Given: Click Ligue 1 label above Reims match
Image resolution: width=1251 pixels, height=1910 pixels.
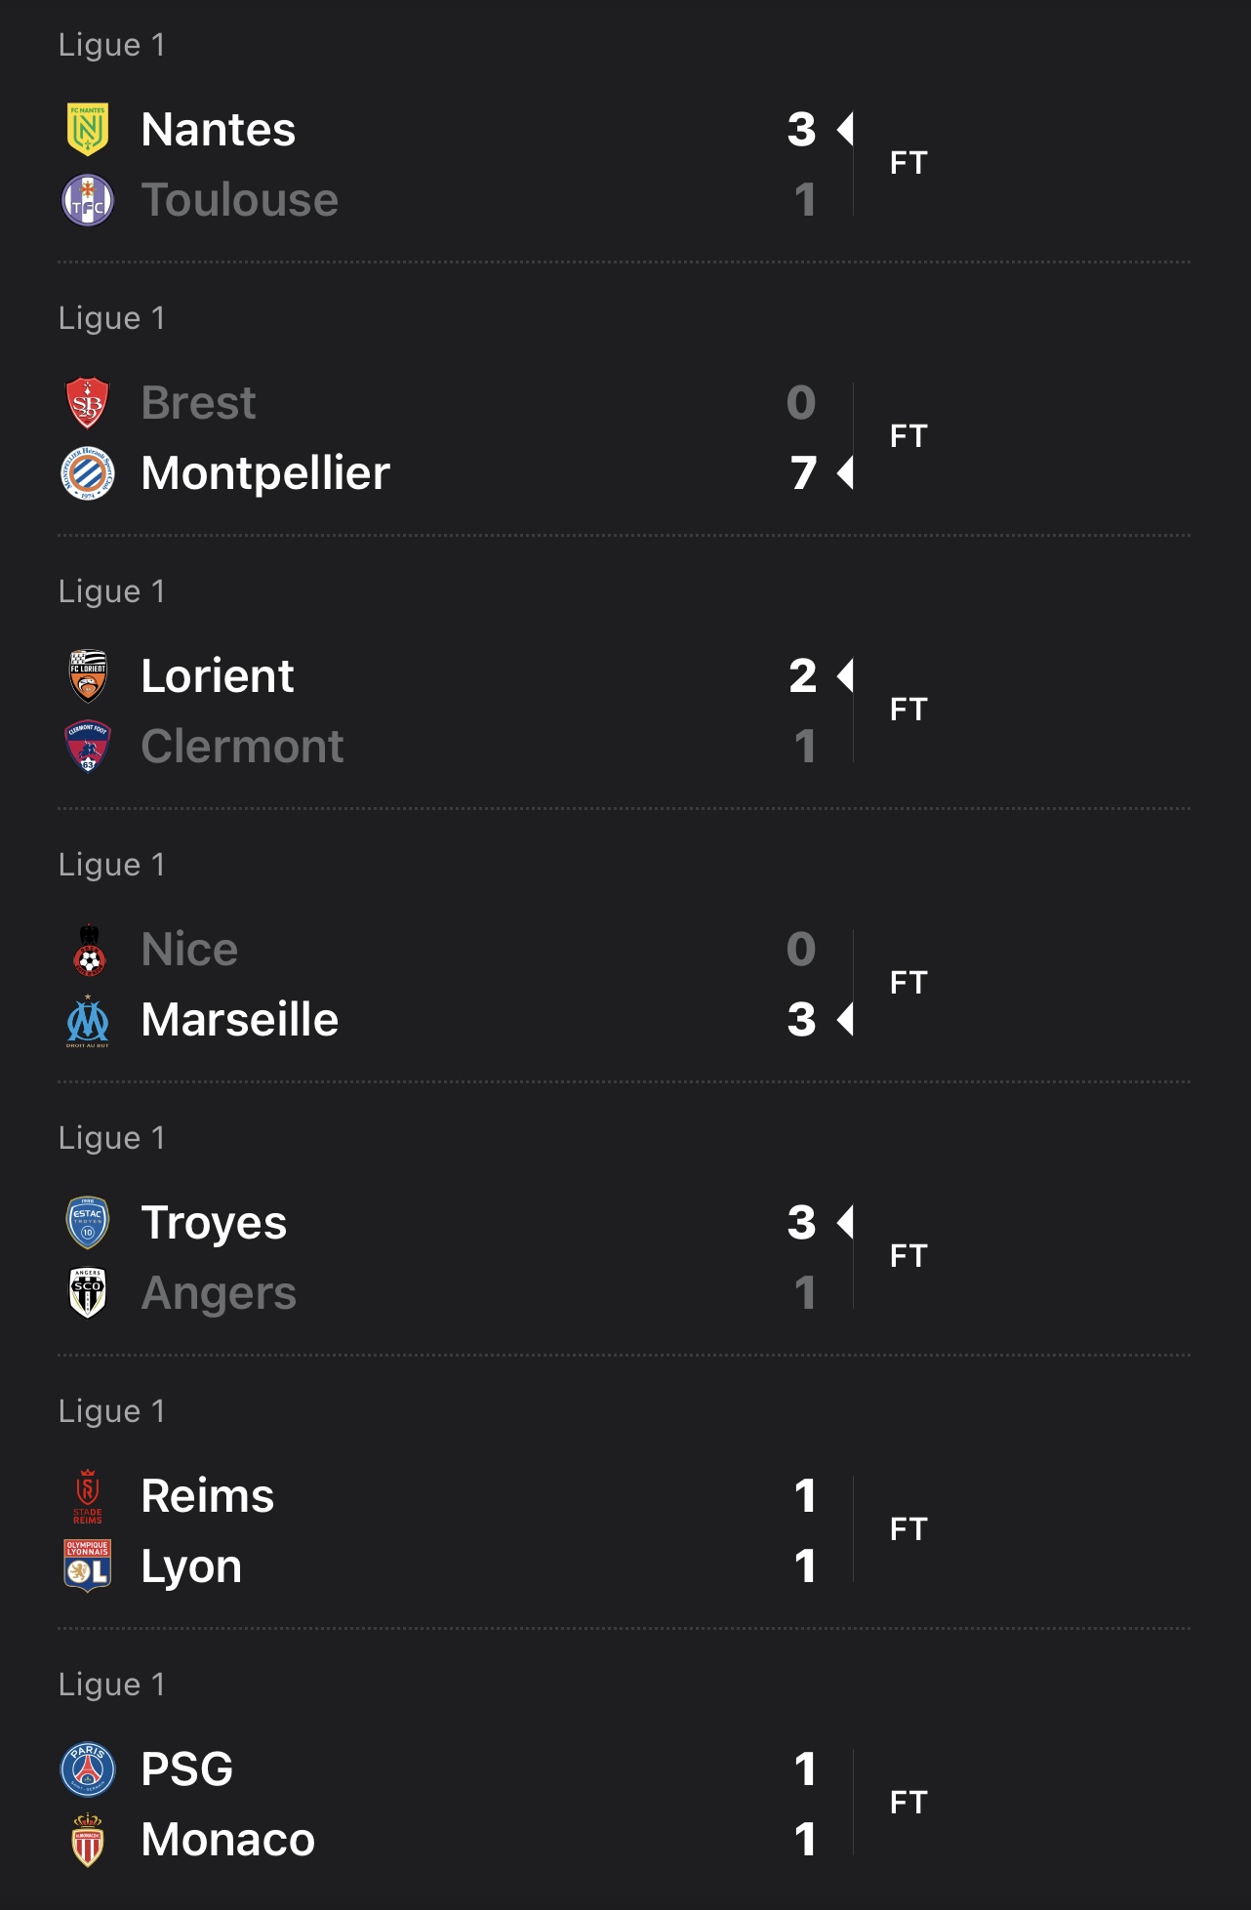Looking at the screenshot, I should point(111,1411).
